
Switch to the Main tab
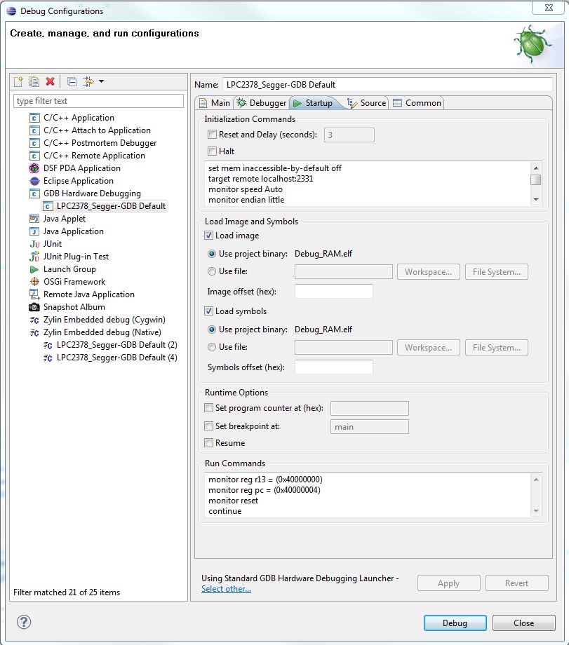click(x=215, y=103)
